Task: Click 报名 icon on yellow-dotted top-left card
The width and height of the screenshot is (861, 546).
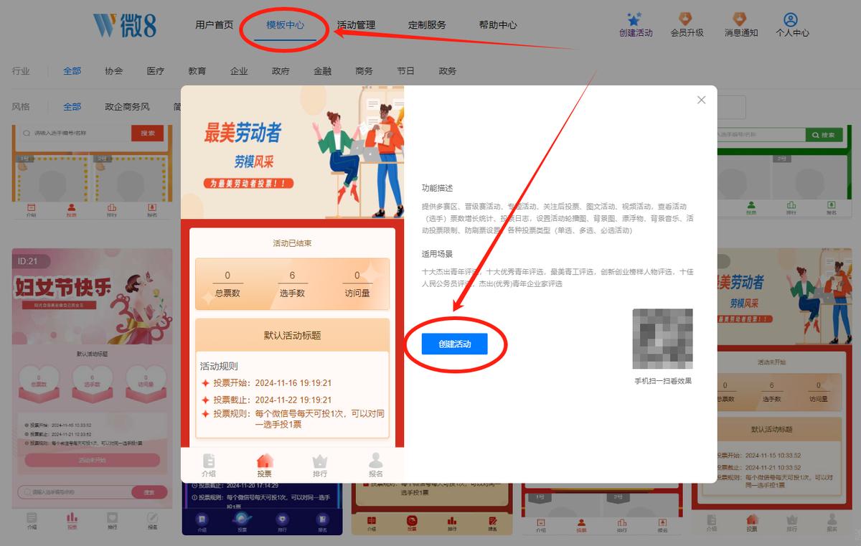Action: (x=151, y=208)
